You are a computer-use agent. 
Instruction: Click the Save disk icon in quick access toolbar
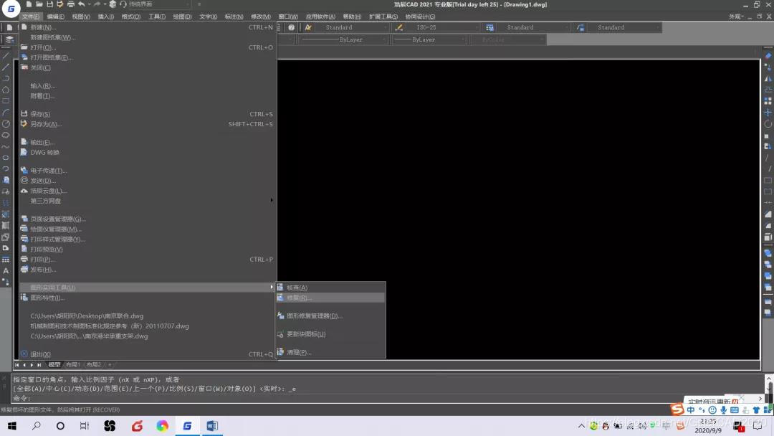click(49, 4)
